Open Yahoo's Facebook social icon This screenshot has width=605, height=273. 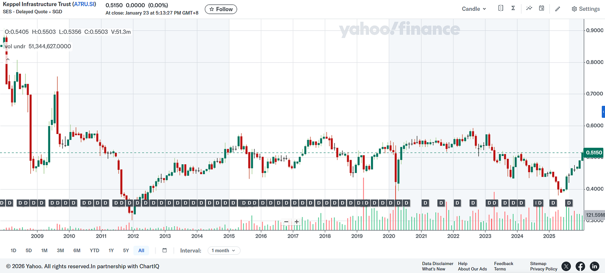pyautogui.click(x=580, y=266)
